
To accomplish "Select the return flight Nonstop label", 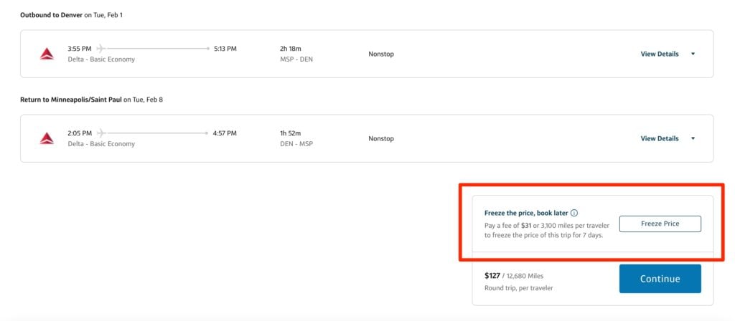I will (x=381, y=138).
